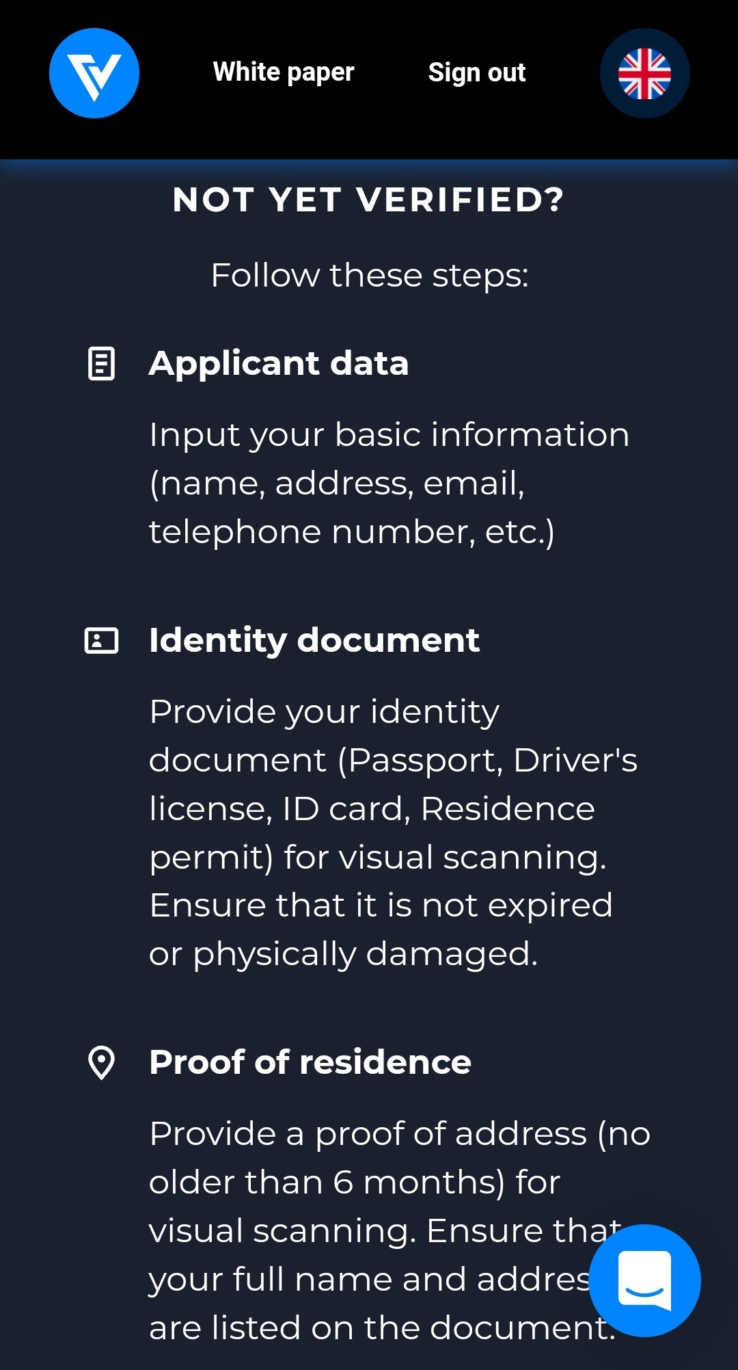
Task: Open the UK flag language selector
Action: pos(644,73)
